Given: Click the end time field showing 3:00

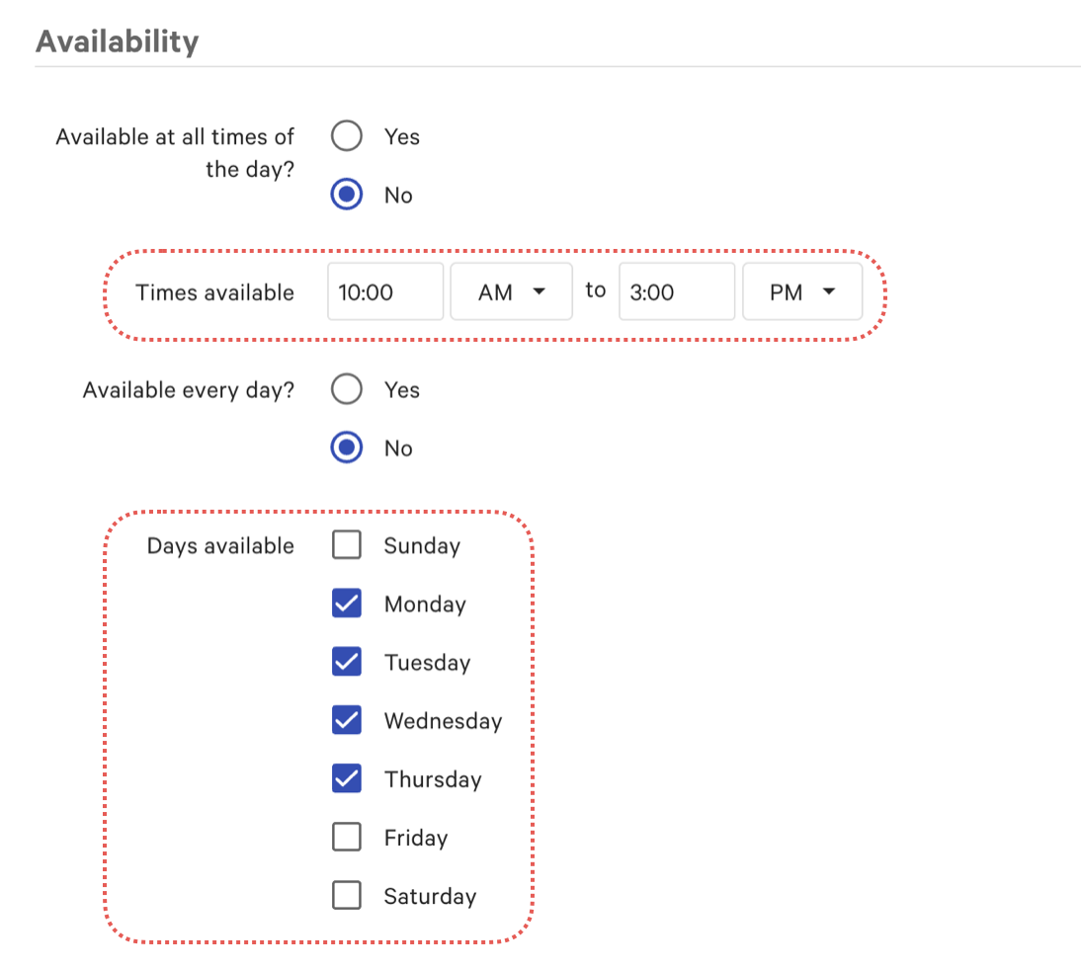Looking at the screenshot, I should click(x=676, y=290).
